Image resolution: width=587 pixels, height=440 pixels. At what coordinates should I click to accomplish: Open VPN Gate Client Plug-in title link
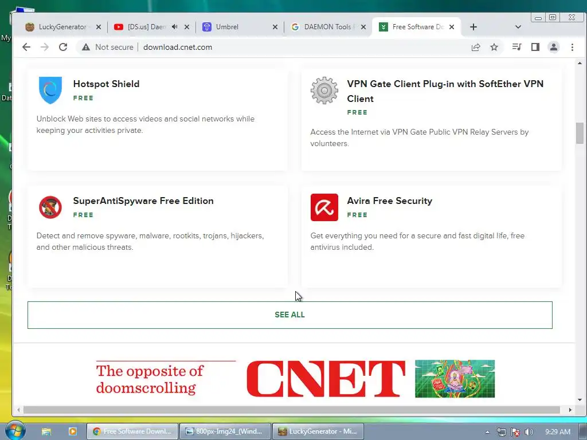point(445,91)
